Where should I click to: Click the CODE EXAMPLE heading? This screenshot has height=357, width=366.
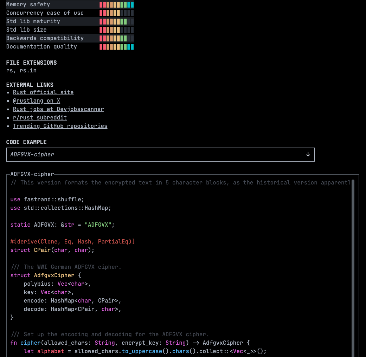(26, 142)
